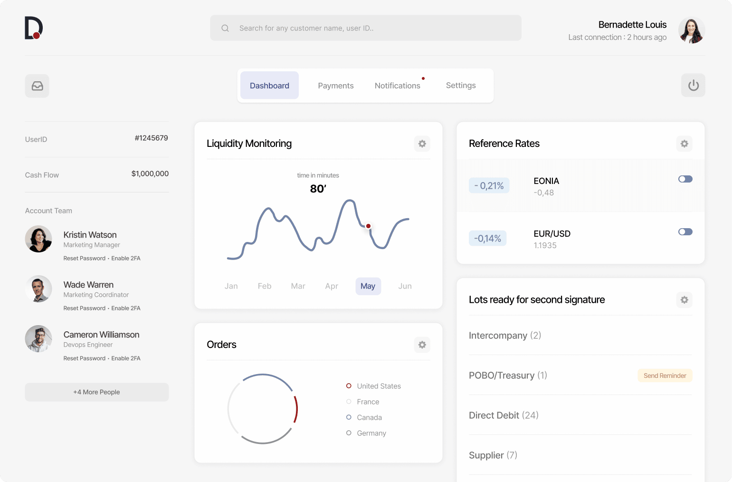Open Lots ready for second signature gear
732x482 pixels.
click(x=684, y=300)
